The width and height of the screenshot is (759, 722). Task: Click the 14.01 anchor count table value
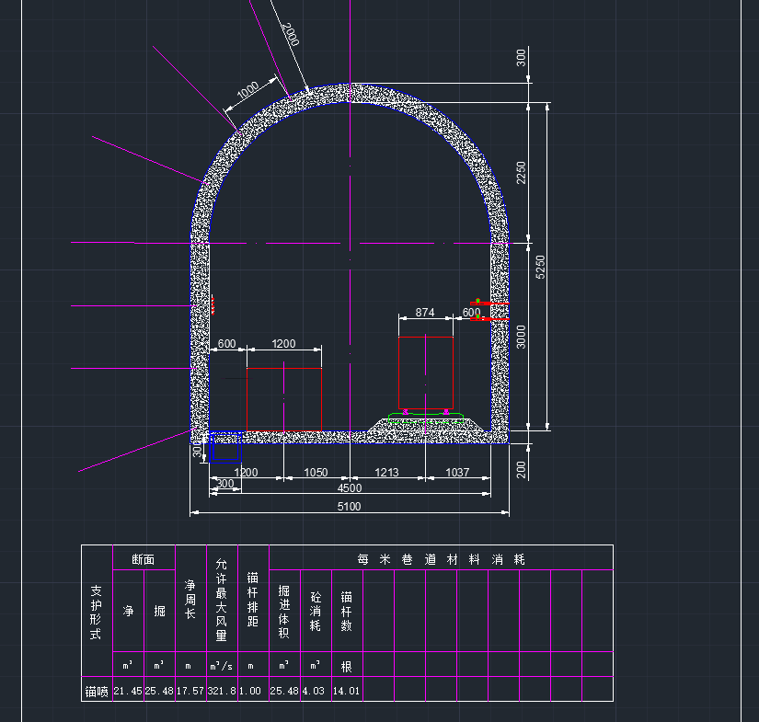347,692
